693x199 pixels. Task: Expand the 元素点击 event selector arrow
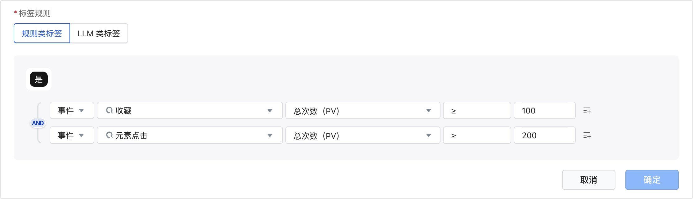coord(270,135)
